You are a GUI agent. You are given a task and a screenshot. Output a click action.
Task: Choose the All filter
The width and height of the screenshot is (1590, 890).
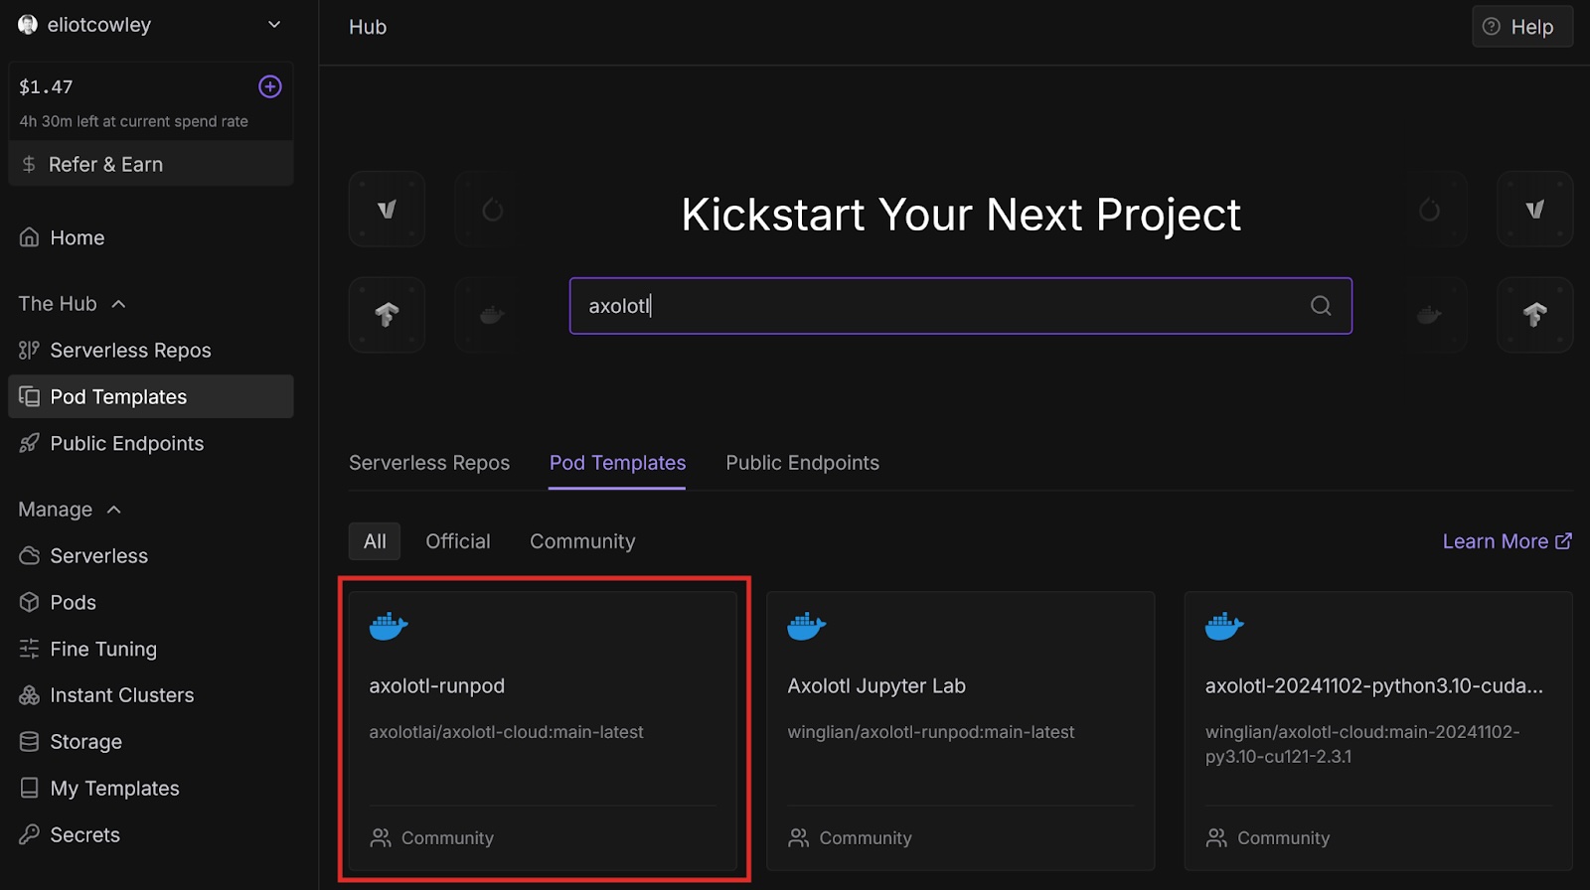coord(375,541)
